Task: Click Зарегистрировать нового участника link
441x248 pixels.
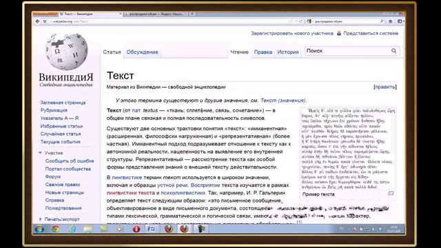Action: click(292, 33)
